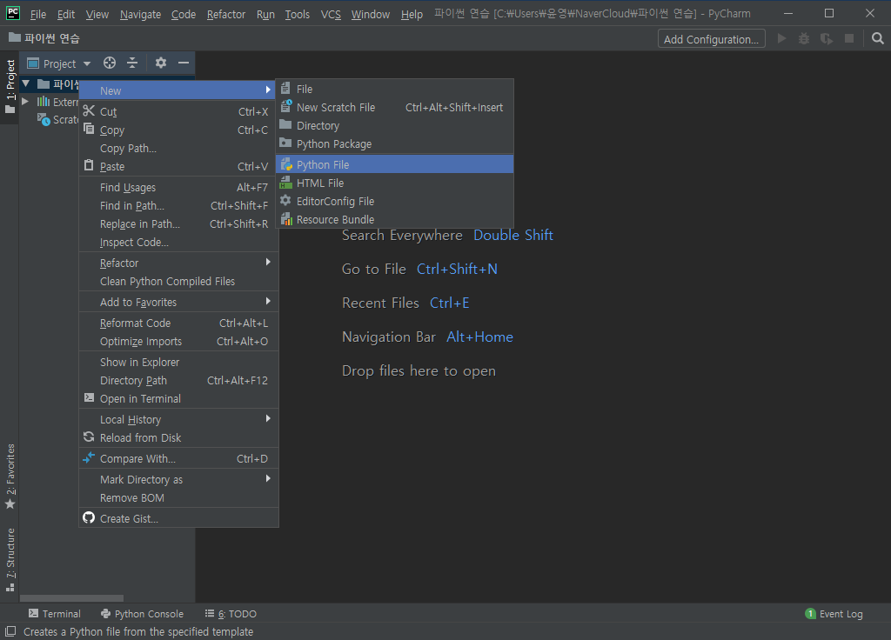Click the Compare With arrows icon
Viewport: 891px width, 640px height.
(x=89, y=457)
